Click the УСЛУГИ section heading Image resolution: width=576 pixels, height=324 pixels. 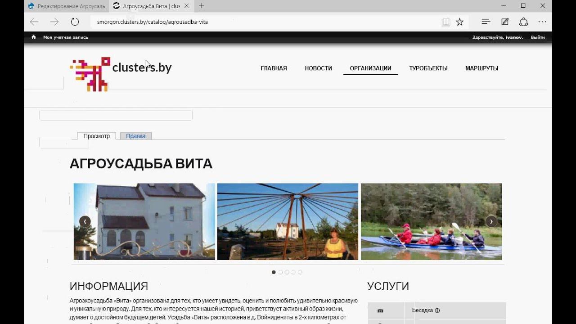point(388,286)
